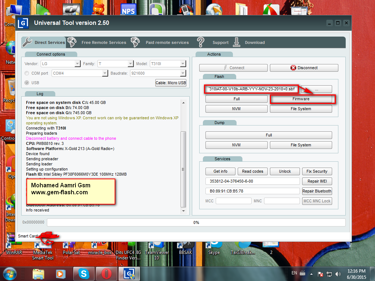Screen dimensions: 375x281
Task: Open Opera browser from taskbar
Action: tap(107, 274)
